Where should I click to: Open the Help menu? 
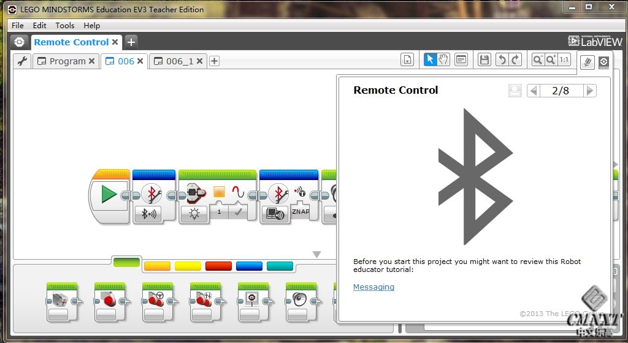tap(92, 25)
